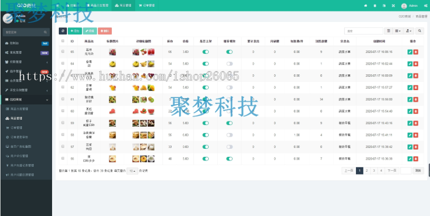
Task: Collapse the O2O商城 sidebar menu
Action: [26, 100]
